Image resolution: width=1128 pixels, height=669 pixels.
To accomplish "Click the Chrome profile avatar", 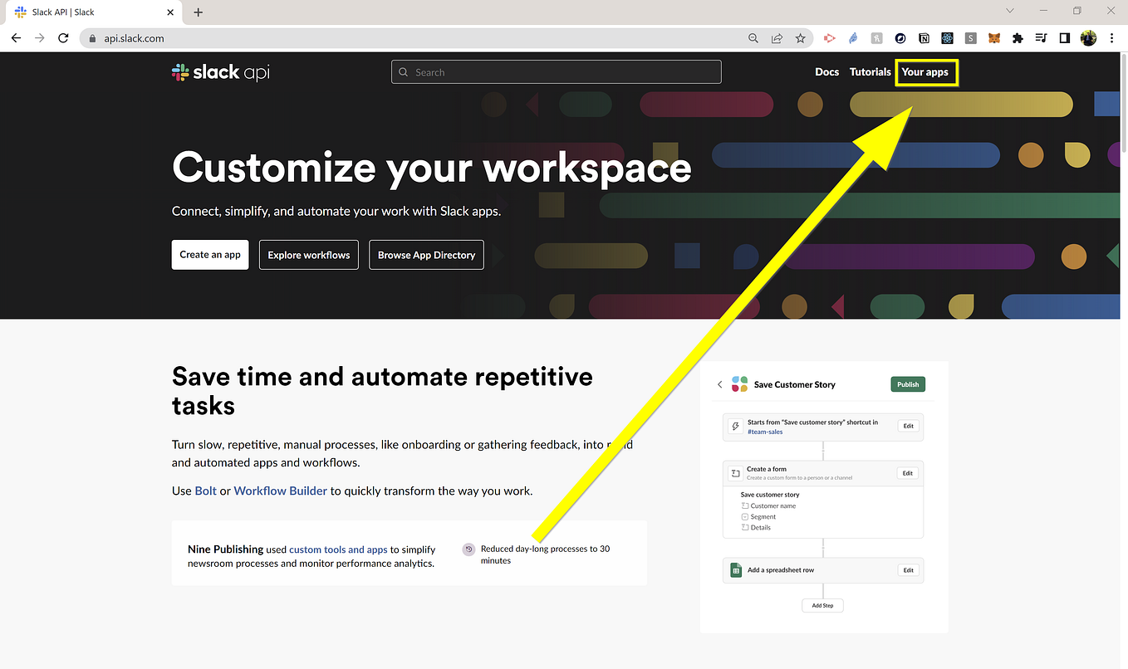I will tap(1088, 38).
